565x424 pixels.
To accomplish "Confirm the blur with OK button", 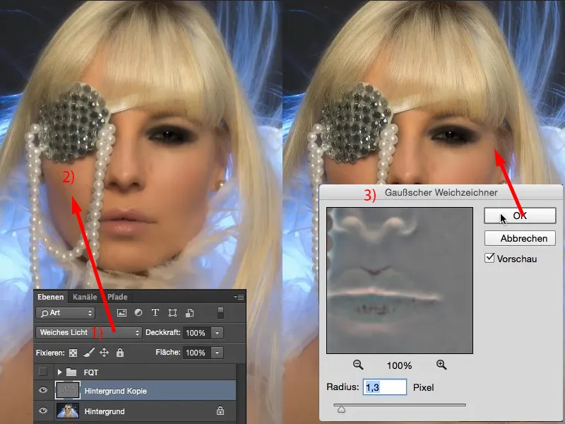I will click(520, 216).
